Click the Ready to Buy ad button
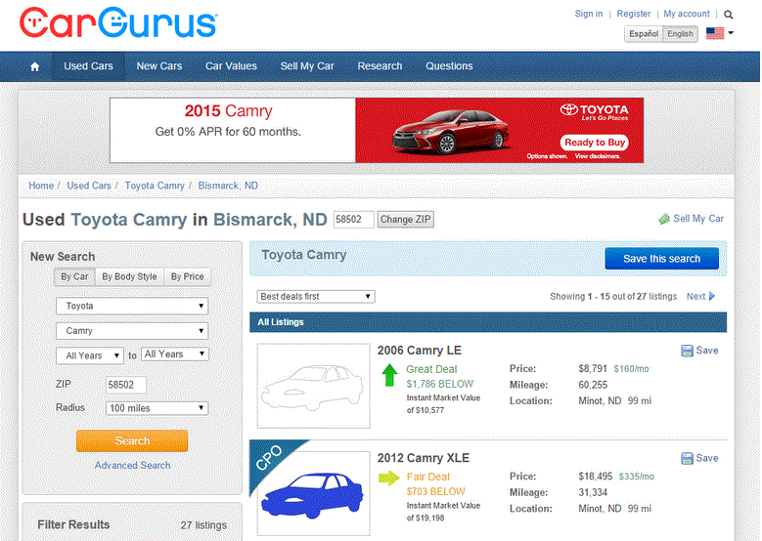Viewport: 762px width, 541px height. coord(595,143)
